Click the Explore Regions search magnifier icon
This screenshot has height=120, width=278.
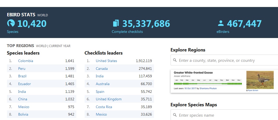tap(175, 60)
